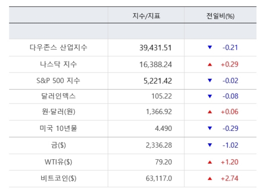Select the 비트코인($) price value 63,117.0

[159, 179]
